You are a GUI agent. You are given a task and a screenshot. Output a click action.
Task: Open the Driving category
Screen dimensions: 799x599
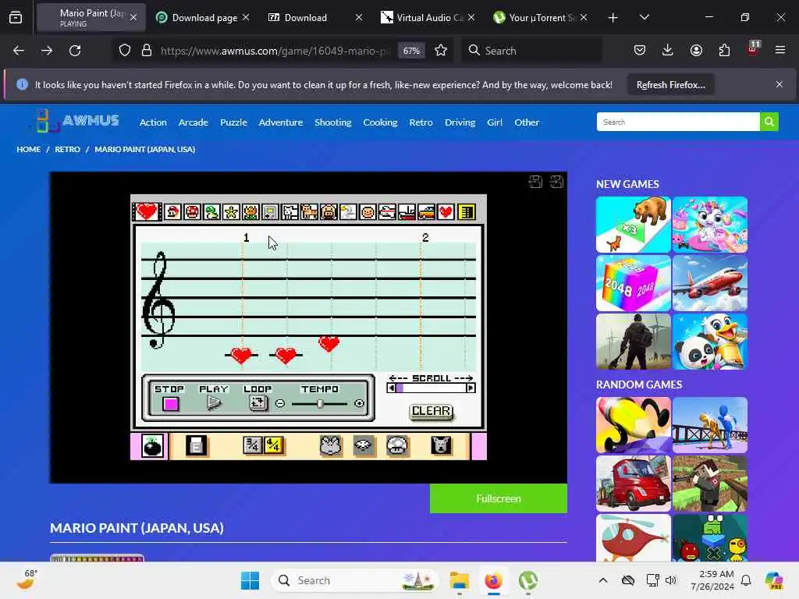[460, 122]
